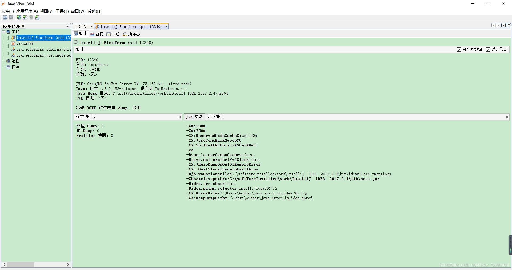Click the Profiler 快照: 0 entry

pos(95,136)
